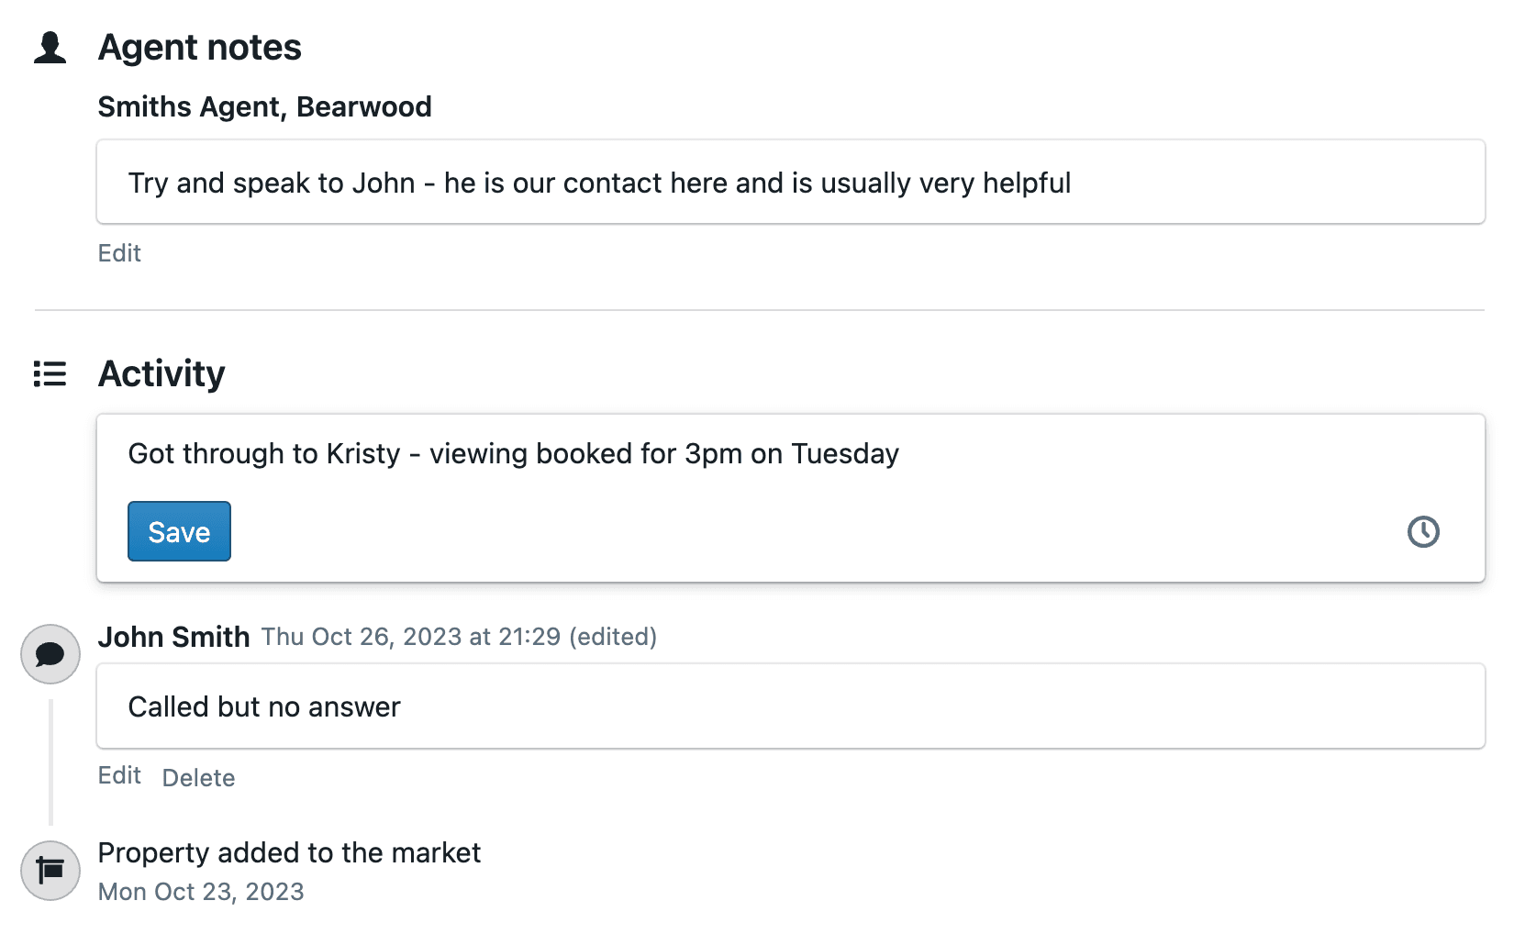The width and height of the screenshot is (1525, 934).
Task: Click the timestamp 'Thu Oct 26, 2023 at 21:29'
Action: pos(410,637)
